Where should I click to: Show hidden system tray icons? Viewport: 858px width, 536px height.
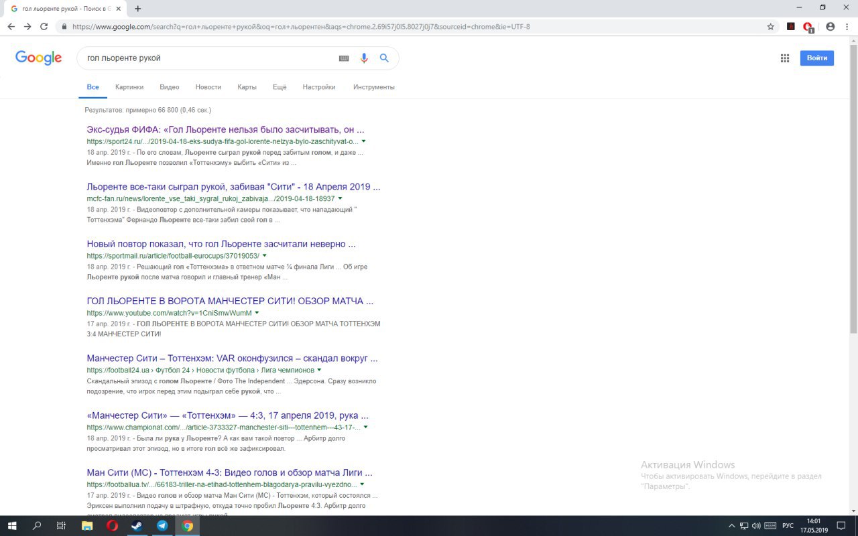[x=731, y=526]
